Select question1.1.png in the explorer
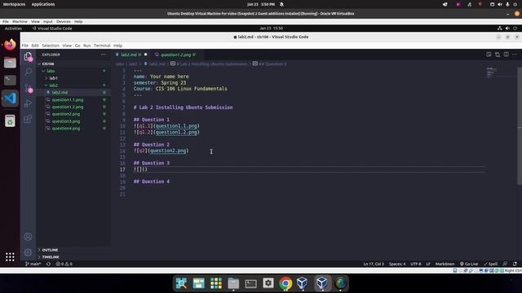Image resolution: width=522 pixels, height=293 pixels. click(73, 99)
